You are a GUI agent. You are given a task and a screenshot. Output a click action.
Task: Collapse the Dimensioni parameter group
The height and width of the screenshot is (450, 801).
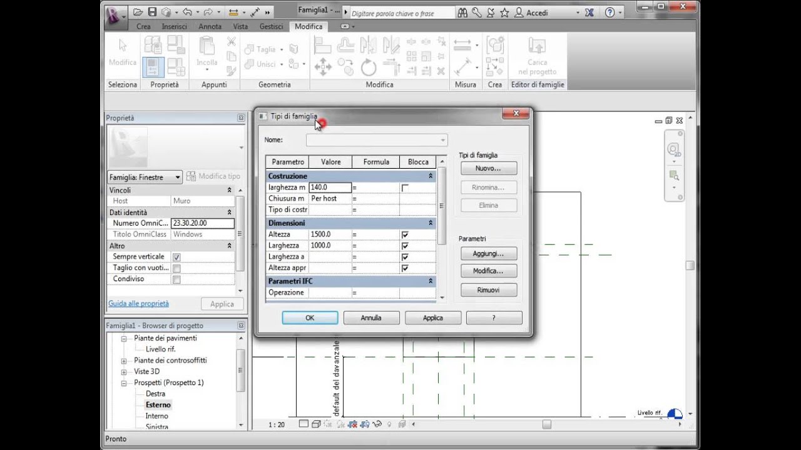[x=431, y=222]
